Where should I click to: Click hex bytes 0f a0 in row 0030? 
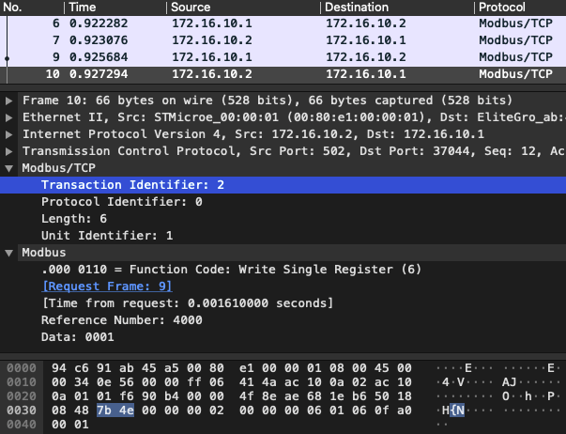click(x=392, y=411)
